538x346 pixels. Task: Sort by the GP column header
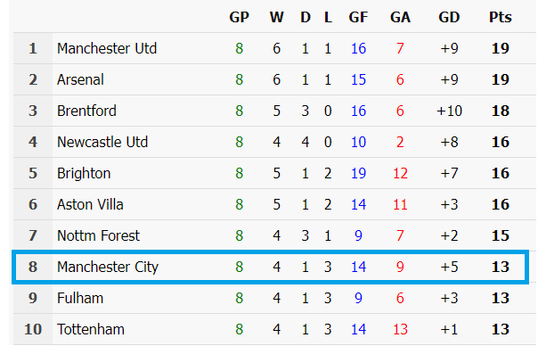[239, 17]
